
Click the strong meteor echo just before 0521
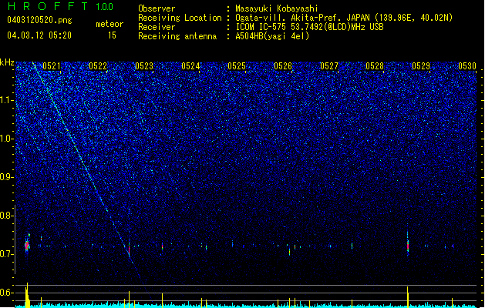click(27, 244)
